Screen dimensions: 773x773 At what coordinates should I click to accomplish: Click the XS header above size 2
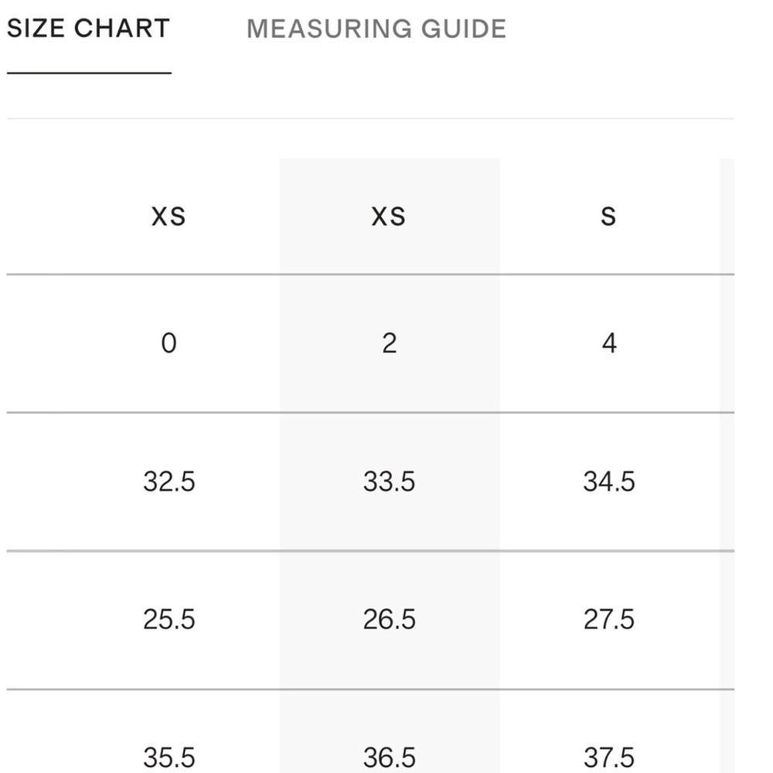(x=389, y=216)
